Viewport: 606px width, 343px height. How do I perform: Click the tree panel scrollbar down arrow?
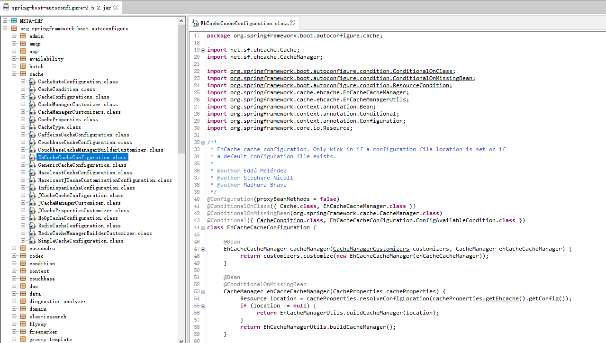coord(181,340)
